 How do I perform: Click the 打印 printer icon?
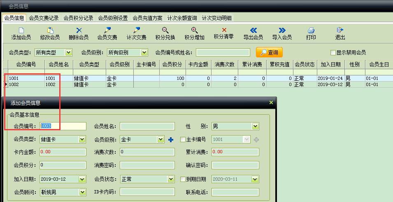311,30
